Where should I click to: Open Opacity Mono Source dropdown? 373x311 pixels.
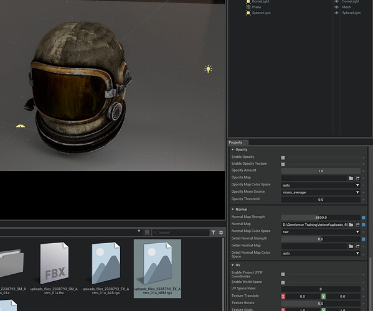(x=321, y=192)
